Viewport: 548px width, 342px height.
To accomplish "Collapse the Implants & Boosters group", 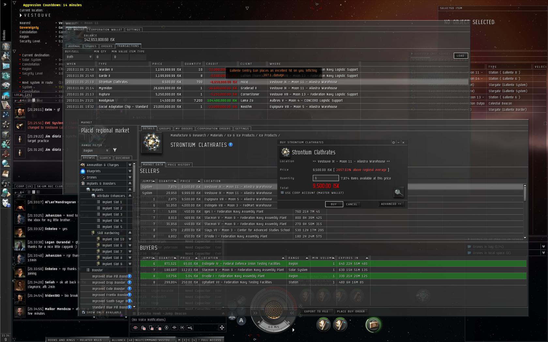I will [x=130, y=183].
